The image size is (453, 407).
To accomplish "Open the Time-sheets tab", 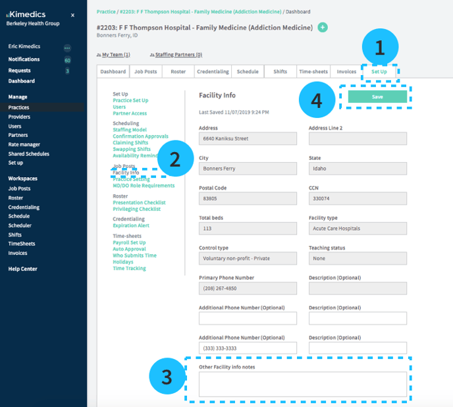I will [313, 72].
